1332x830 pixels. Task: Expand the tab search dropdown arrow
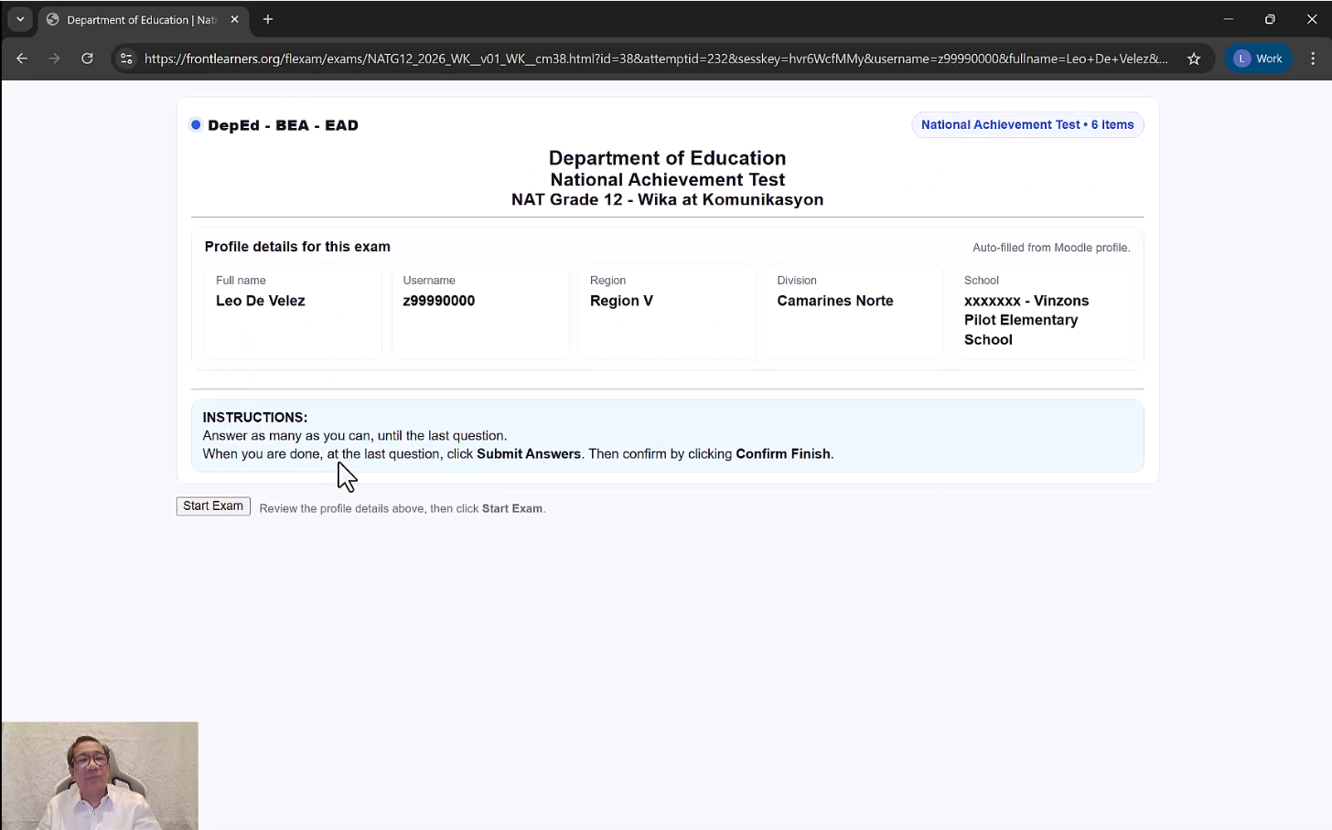click(x=20, y=19)
